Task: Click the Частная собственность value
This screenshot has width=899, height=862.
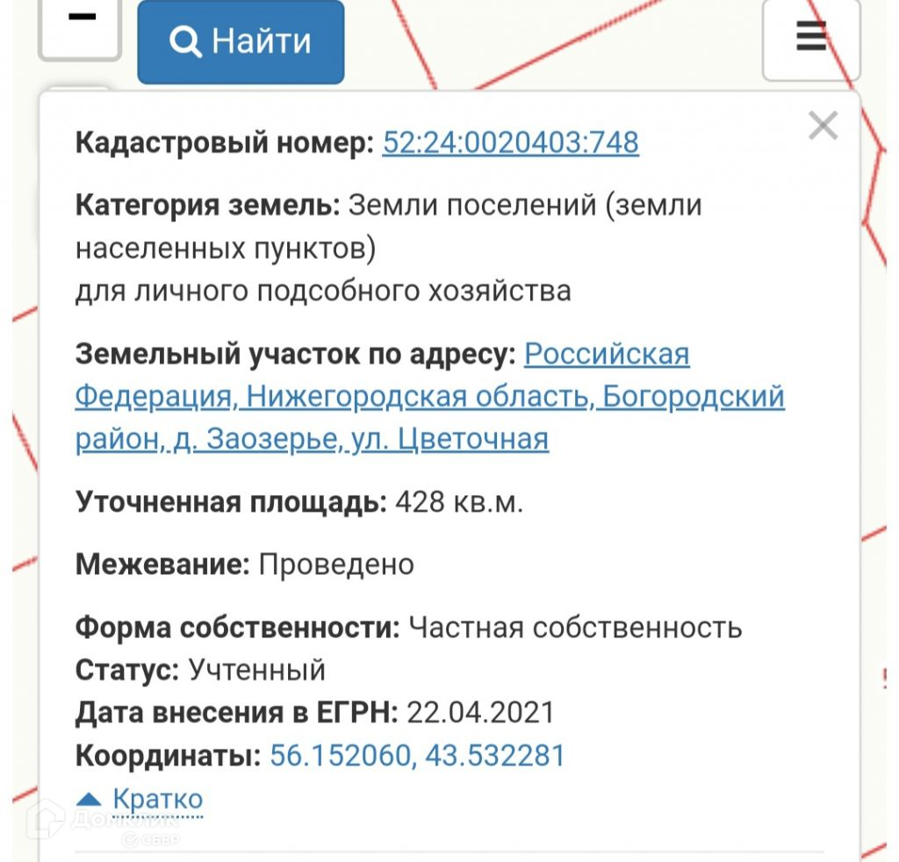Action: (x=576, y=628)
